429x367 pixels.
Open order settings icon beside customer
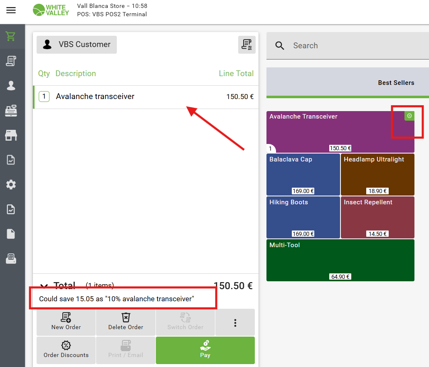247,45
